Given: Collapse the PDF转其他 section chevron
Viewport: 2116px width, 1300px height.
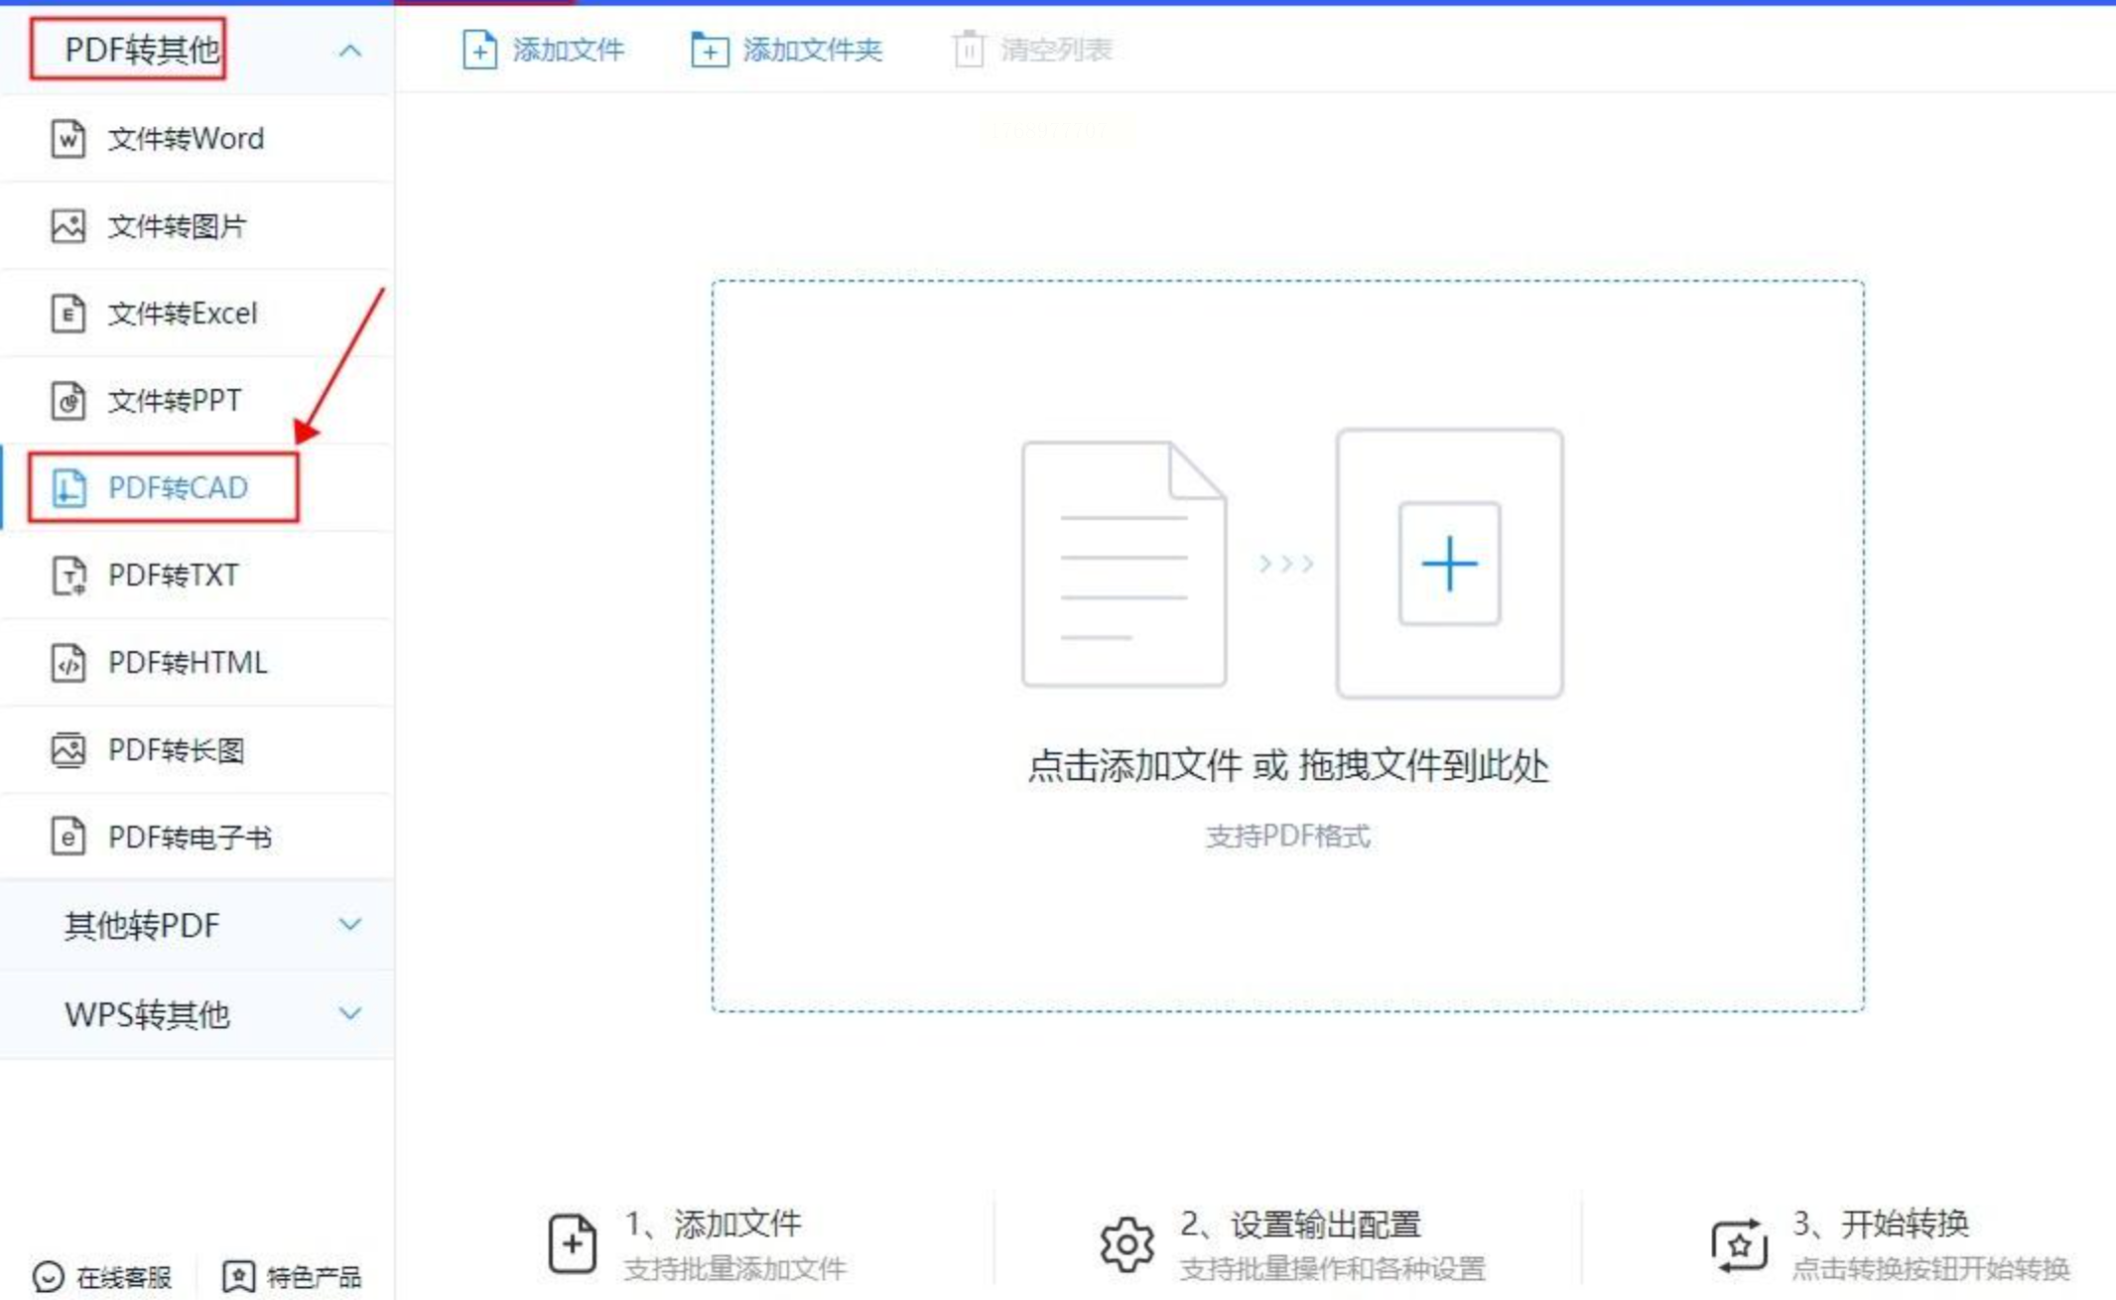Looking at the screenshot, I should pyautogui.click(x=349, y=50).
